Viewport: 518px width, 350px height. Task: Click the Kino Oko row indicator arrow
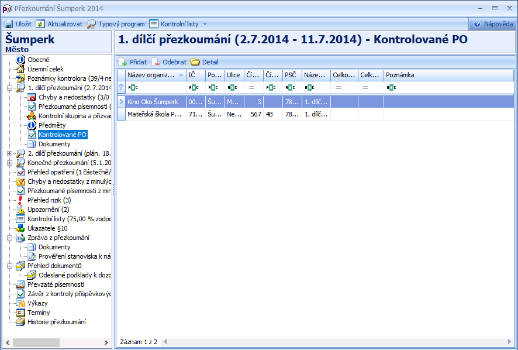121,102
